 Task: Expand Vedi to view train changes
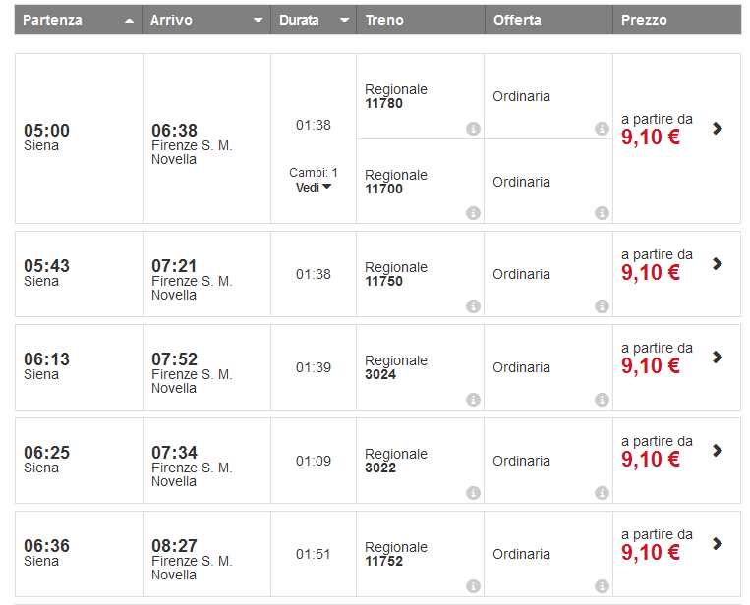point(314,187)
